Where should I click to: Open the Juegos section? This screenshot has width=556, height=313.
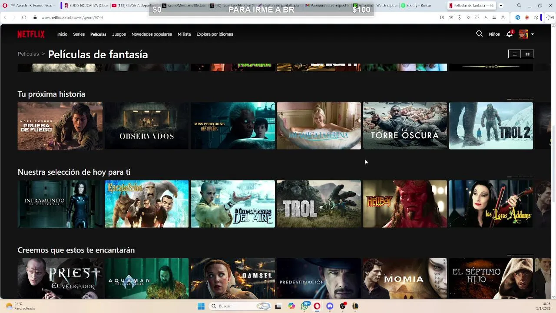point(119,34)
